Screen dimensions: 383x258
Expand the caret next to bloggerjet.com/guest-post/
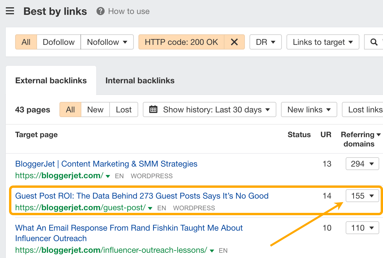(x=150, y=208)
